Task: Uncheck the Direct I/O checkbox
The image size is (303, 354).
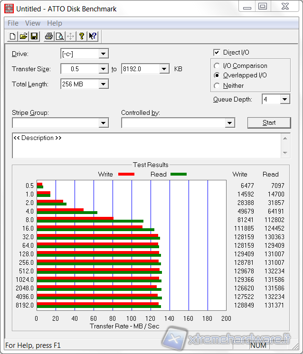Action: point(217,53)
